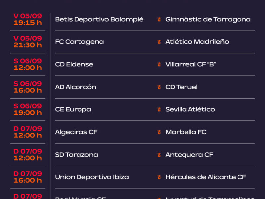
Task: Click the VS icon in the AD Alcorcón row
Action: click(159, 87)
